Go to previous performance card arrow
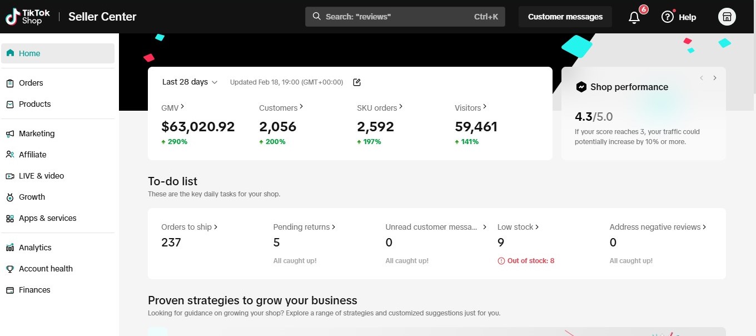 point(702,78)
